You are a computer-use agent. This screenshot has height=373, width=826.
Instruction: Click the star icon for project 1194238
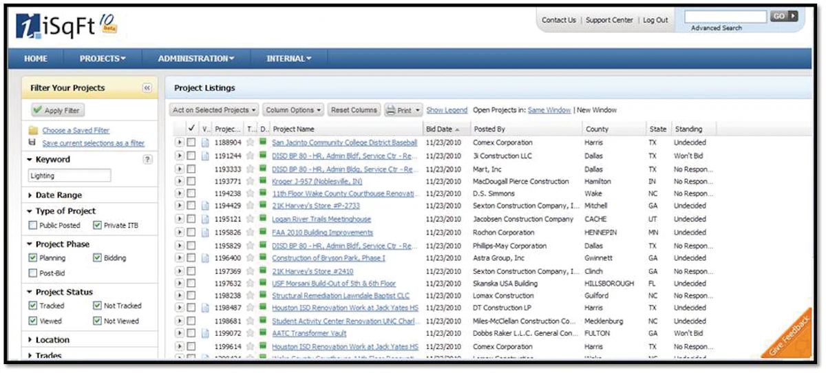click(251, 194)
